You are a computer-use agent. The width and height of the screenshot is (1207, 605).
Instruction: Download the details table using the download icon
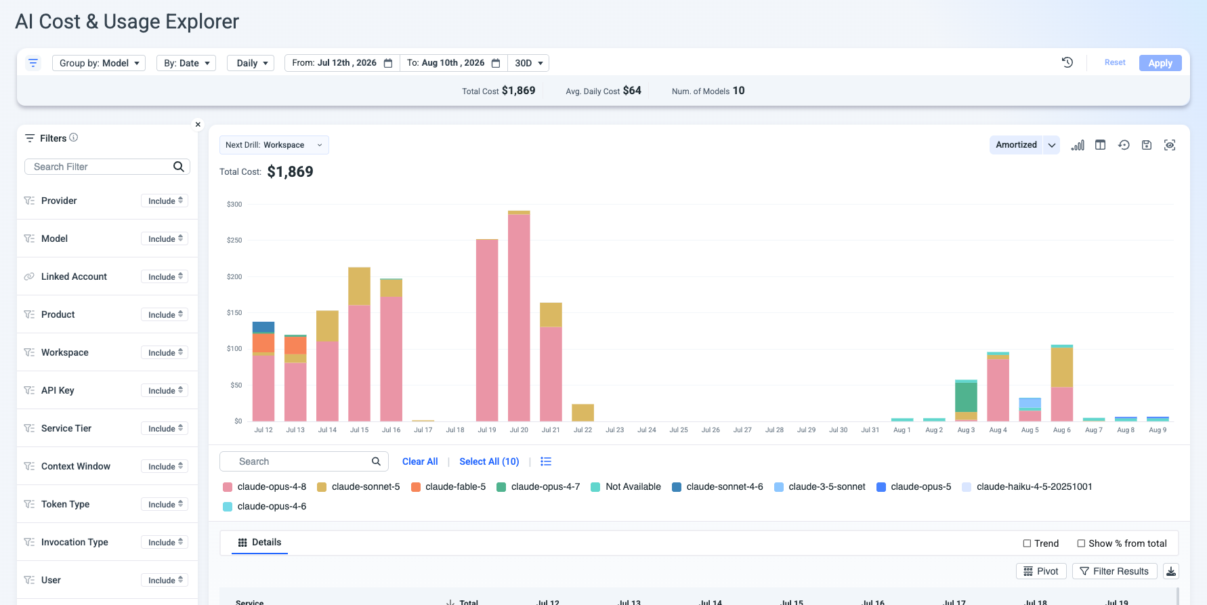[1171, 571]
